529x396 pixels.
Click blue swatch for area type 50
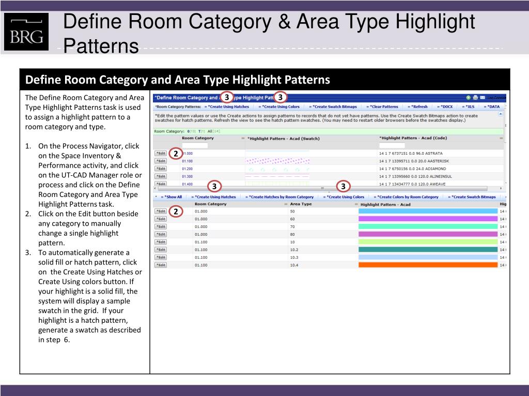point(428,211)
